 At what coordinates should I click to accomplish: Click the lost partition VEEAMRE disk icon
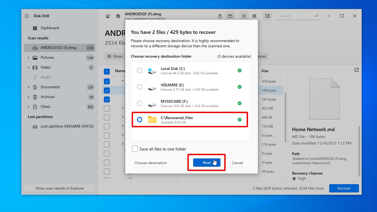[35, 126]
